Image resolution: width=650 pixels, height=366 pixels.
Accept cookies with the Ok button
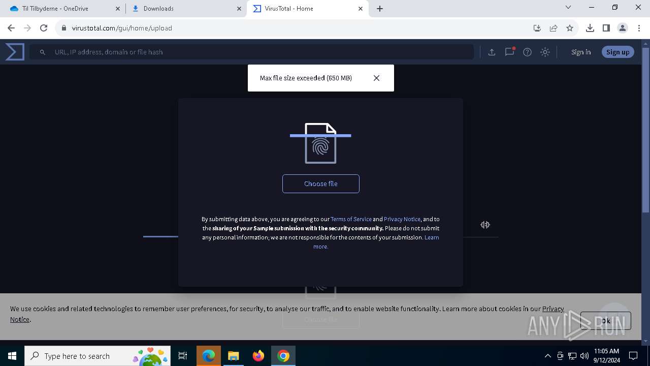(605, 321)
